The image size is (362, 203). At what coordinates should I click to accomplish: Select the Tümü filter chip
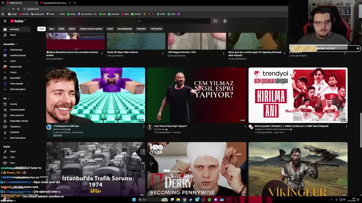(42, 29)
